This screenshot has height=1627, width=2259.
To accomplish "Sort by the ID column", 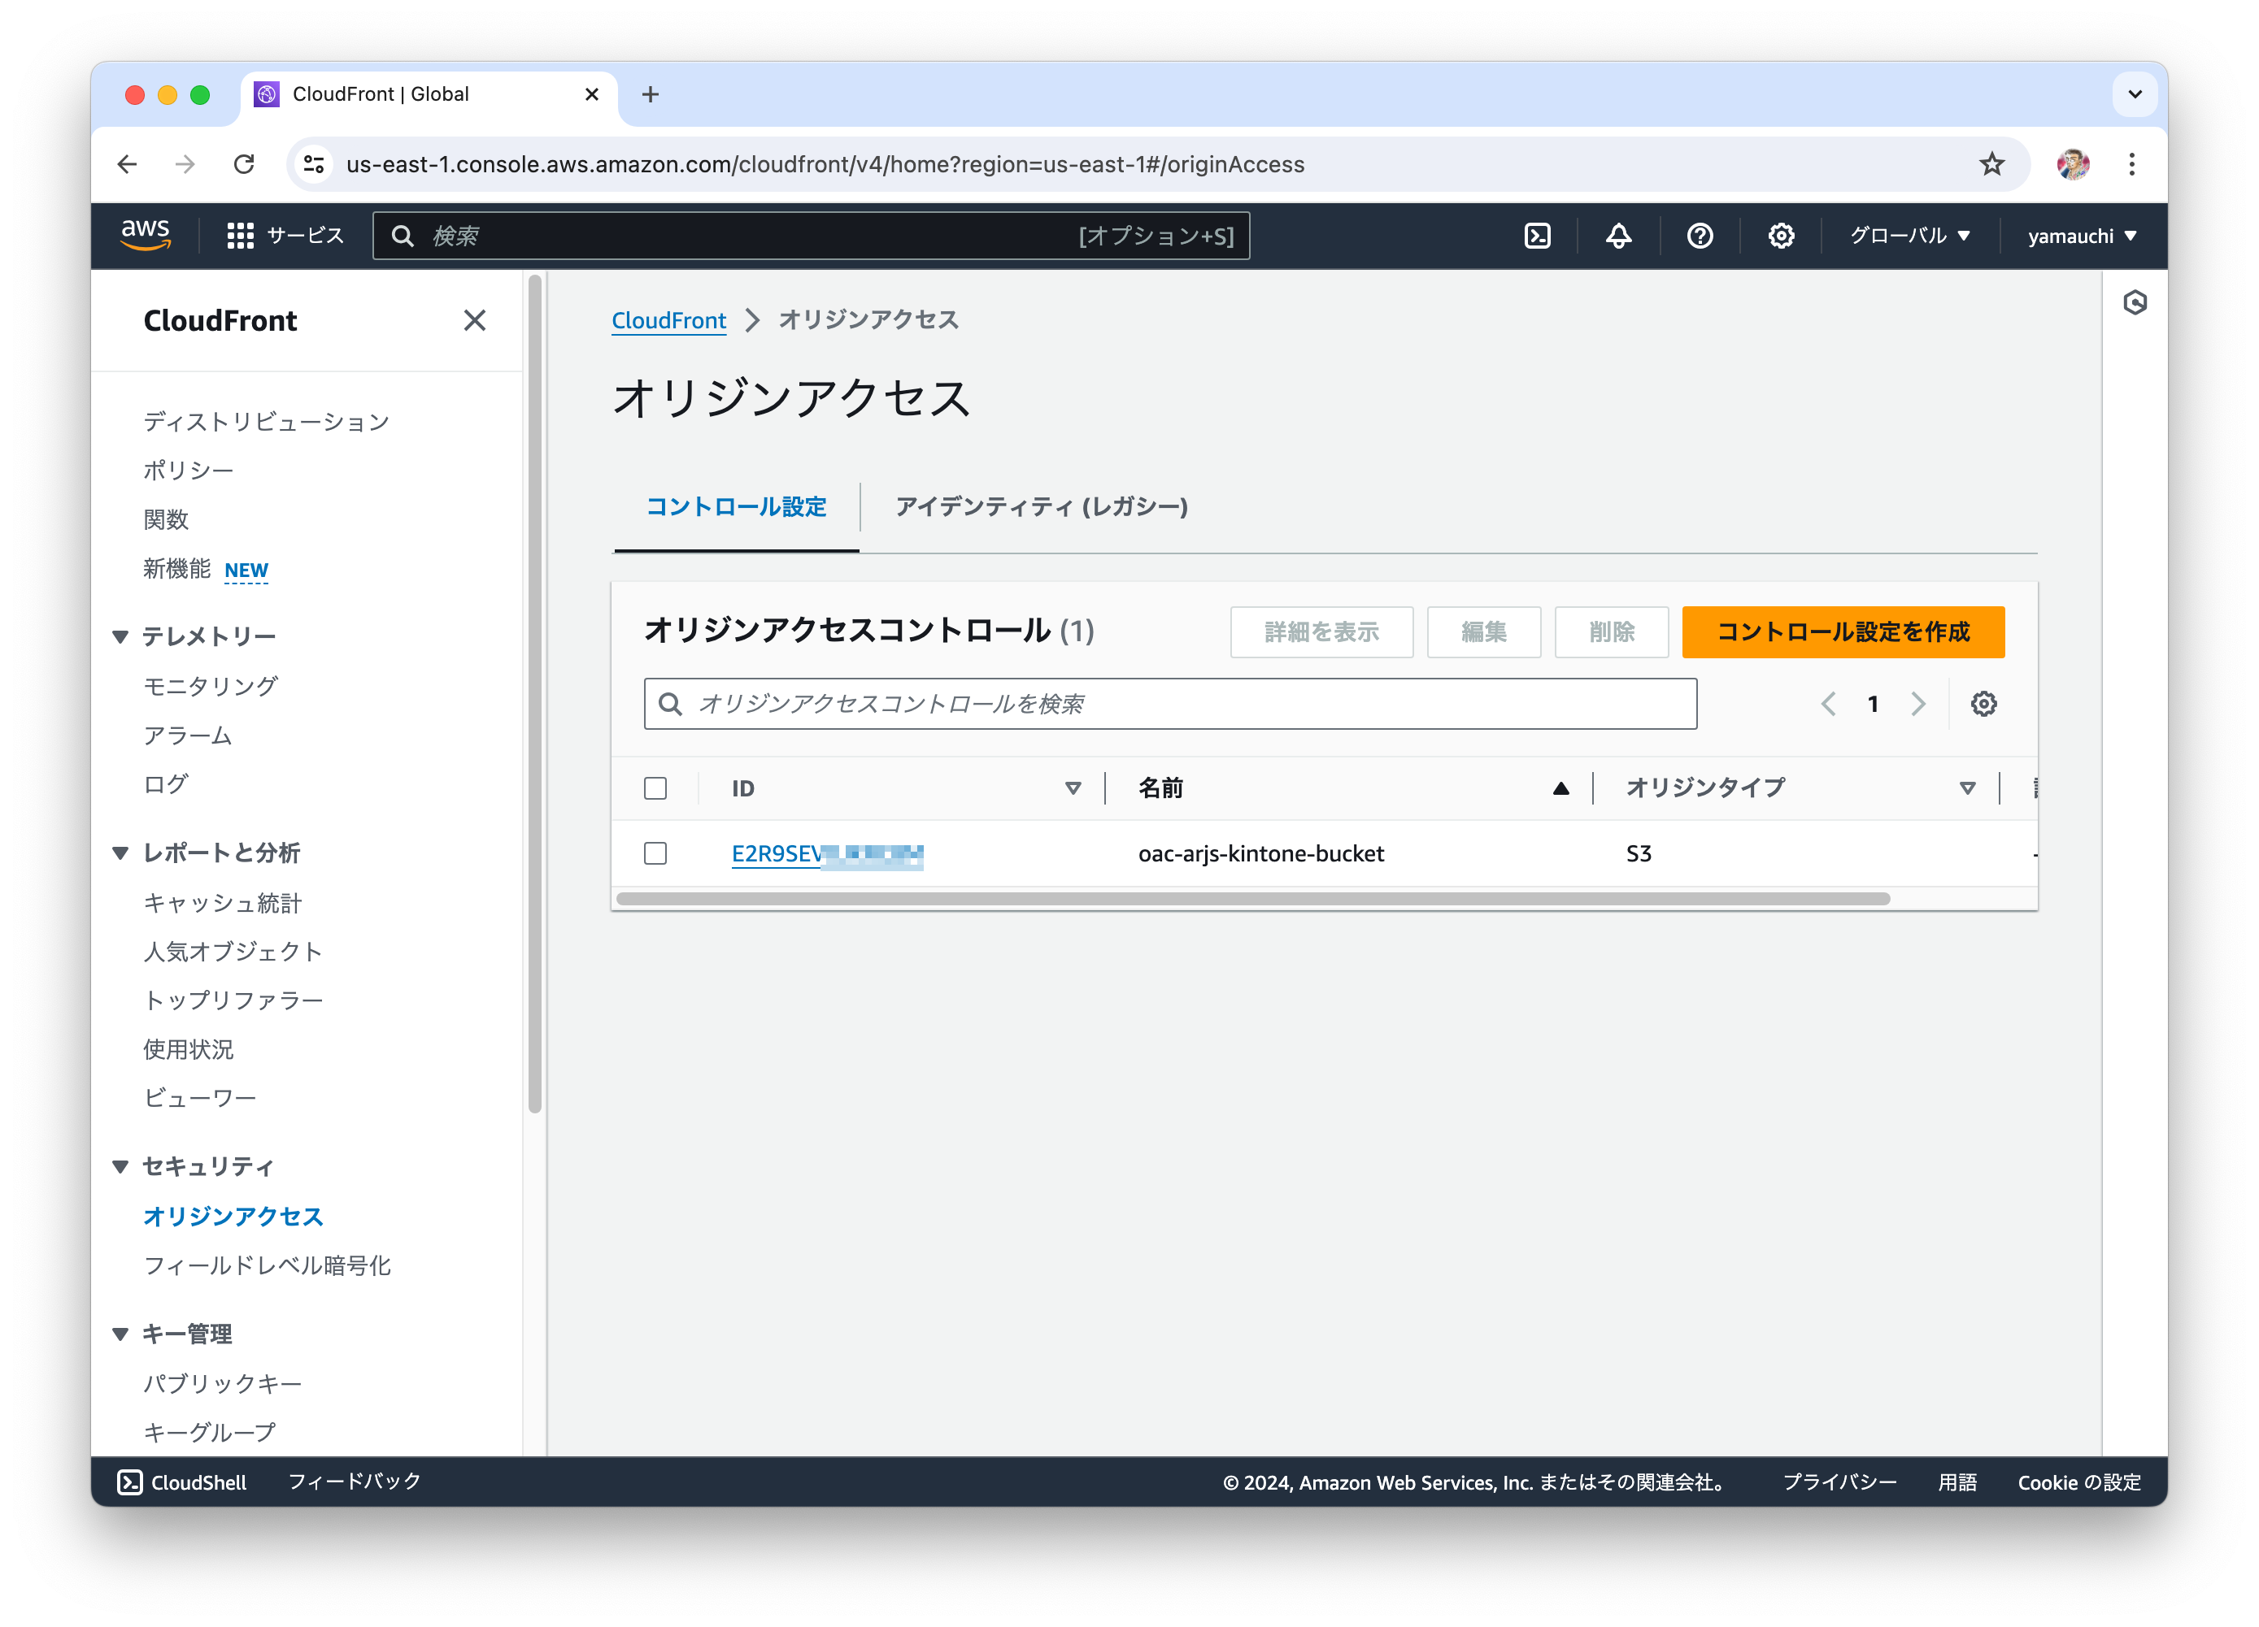I will point(1073,788).
